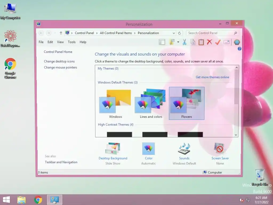Click the theme list scrollbar thumb
Viewport: 273px width, 205px height.
pos(236,87)
